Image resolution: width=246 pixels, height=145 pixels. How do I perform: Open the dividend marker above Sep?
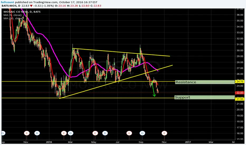tap(142, 133)
